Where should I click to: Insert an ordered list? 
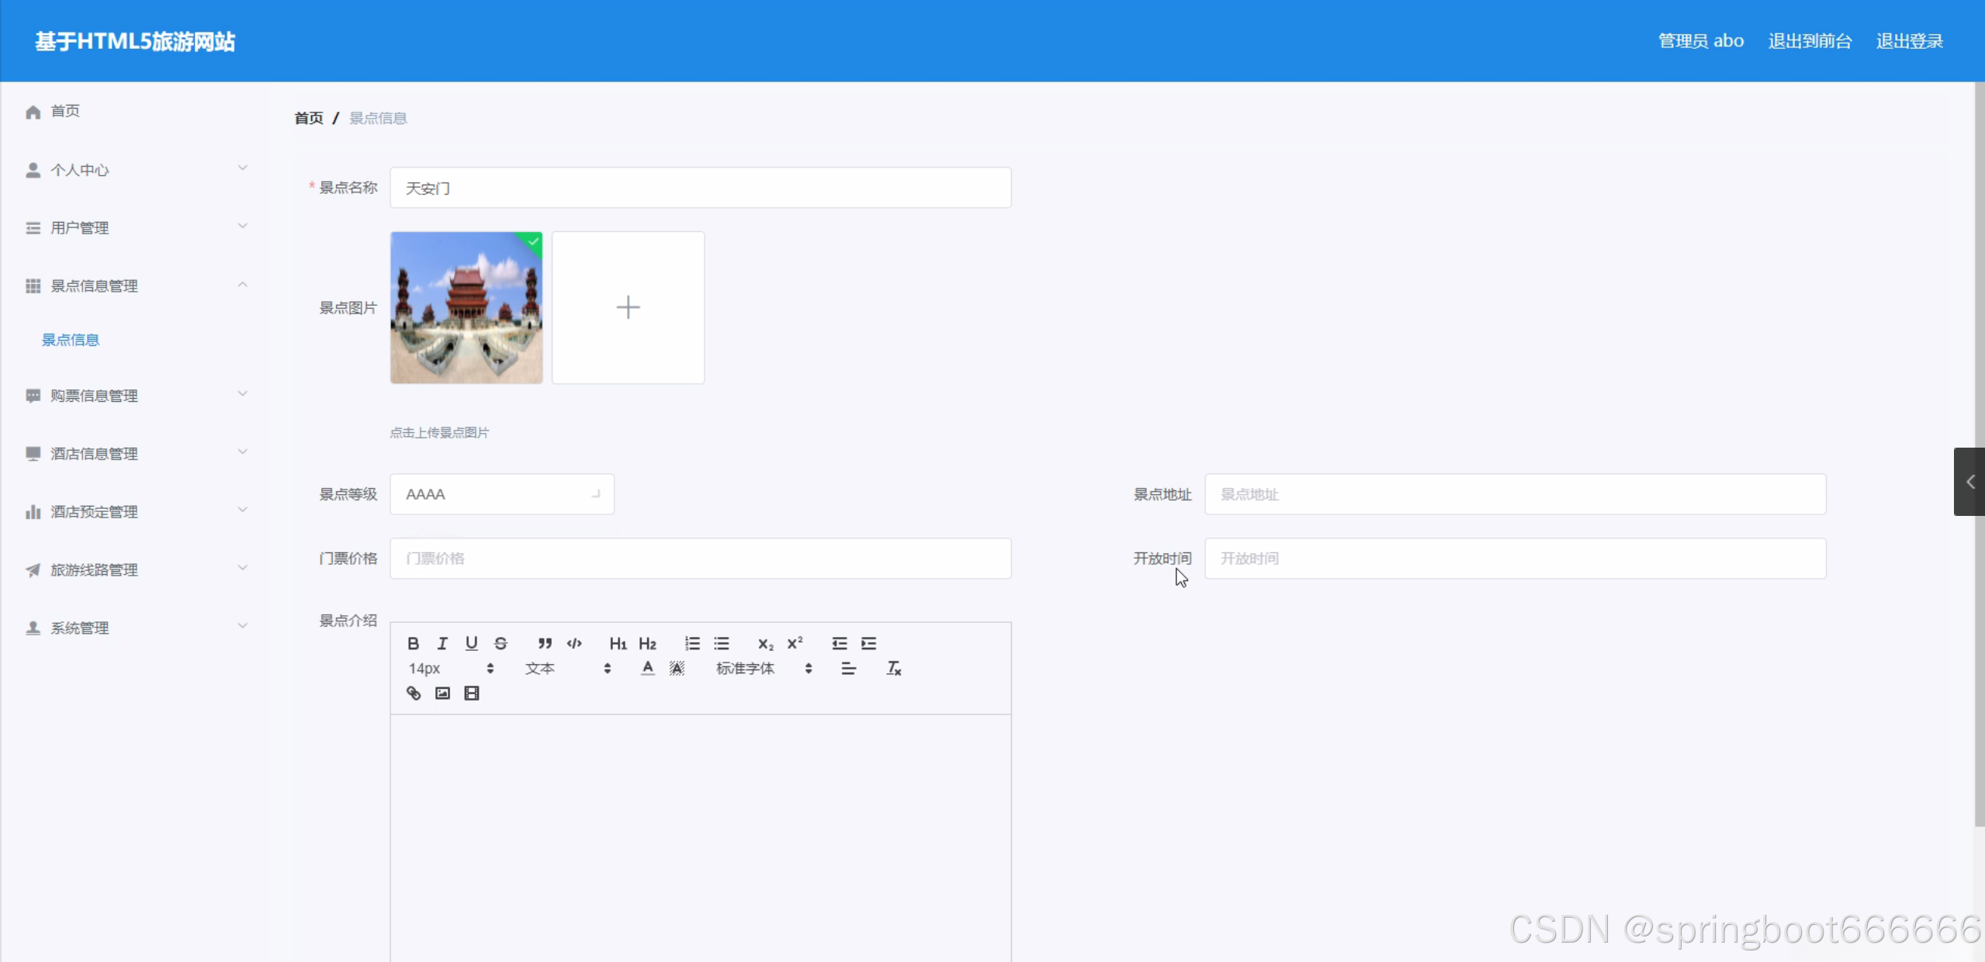coord(692,643)
